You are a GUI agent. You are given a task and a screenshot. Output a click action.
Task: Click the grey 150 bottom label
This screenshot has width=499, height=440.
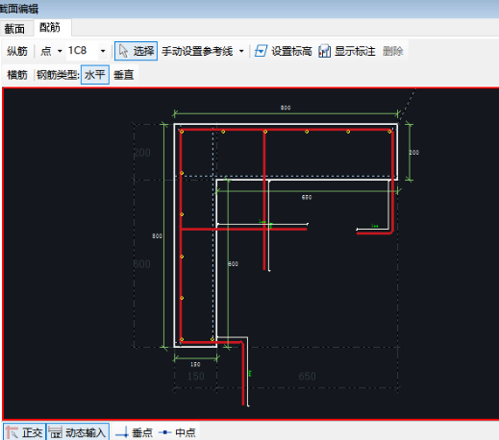click(x=196, y=377)
